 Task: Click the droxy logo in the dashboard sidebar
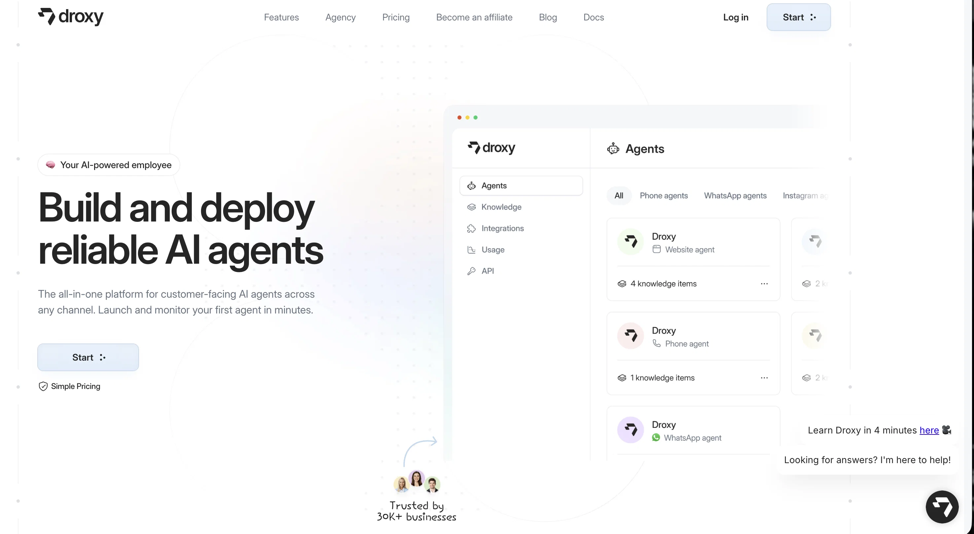pos(491,148)
